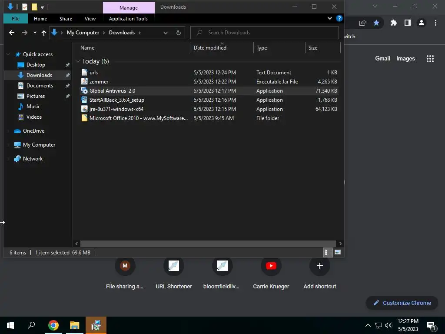Select the urls text document icon
The height and width of the screenshot is (334, 445).
click(x=84, y=73)
